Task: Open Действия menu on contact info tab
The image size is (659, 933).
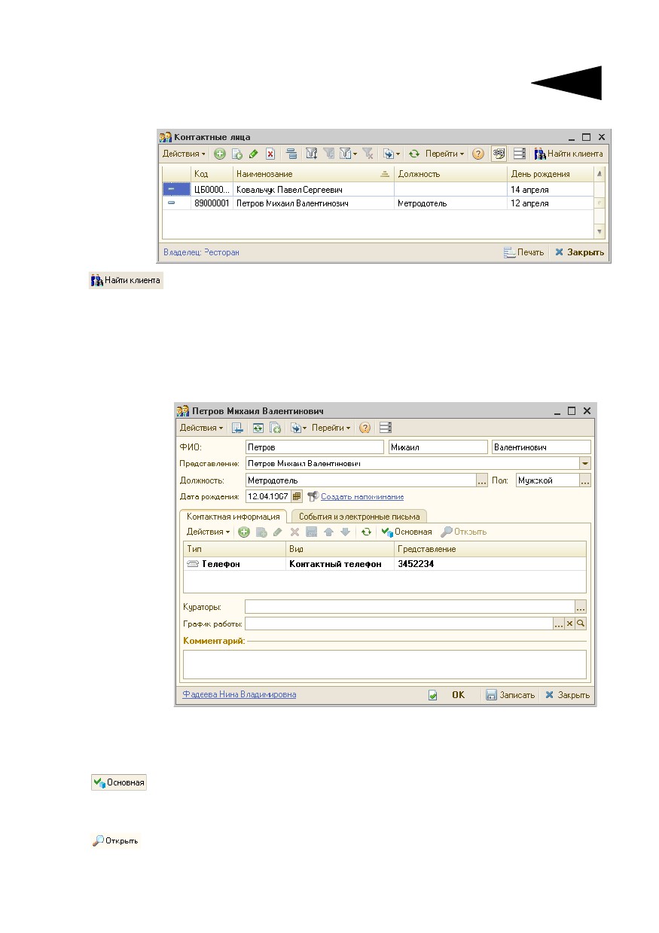Action: click(208, 532)
